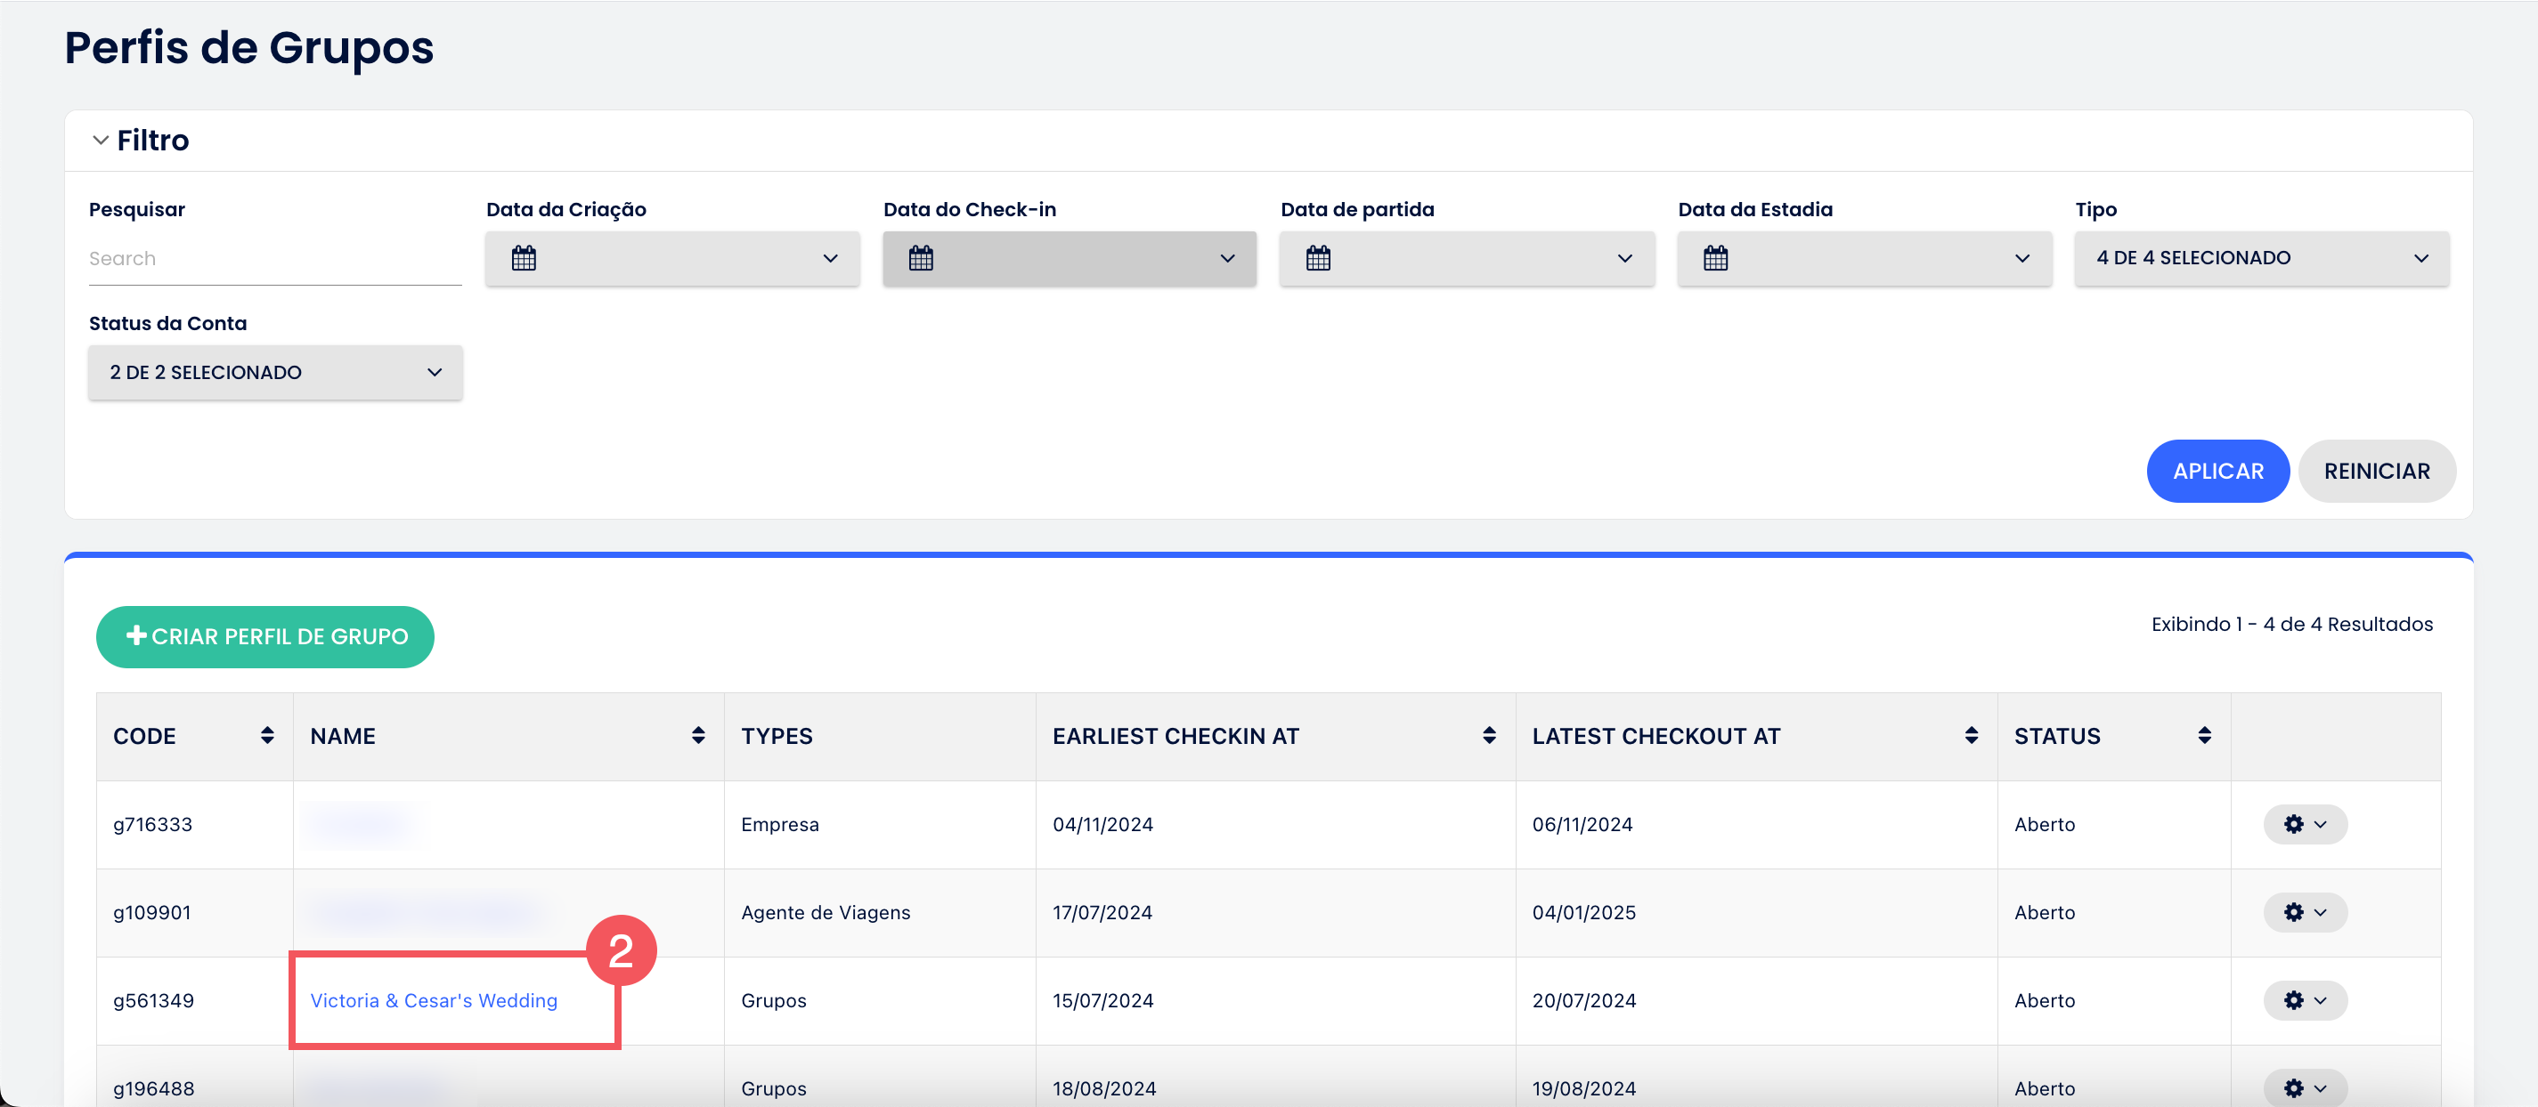The width and height of the screenshot is (2538, 1107).
Task: Sort table by CODE column arrows
Action: (267, 736)
